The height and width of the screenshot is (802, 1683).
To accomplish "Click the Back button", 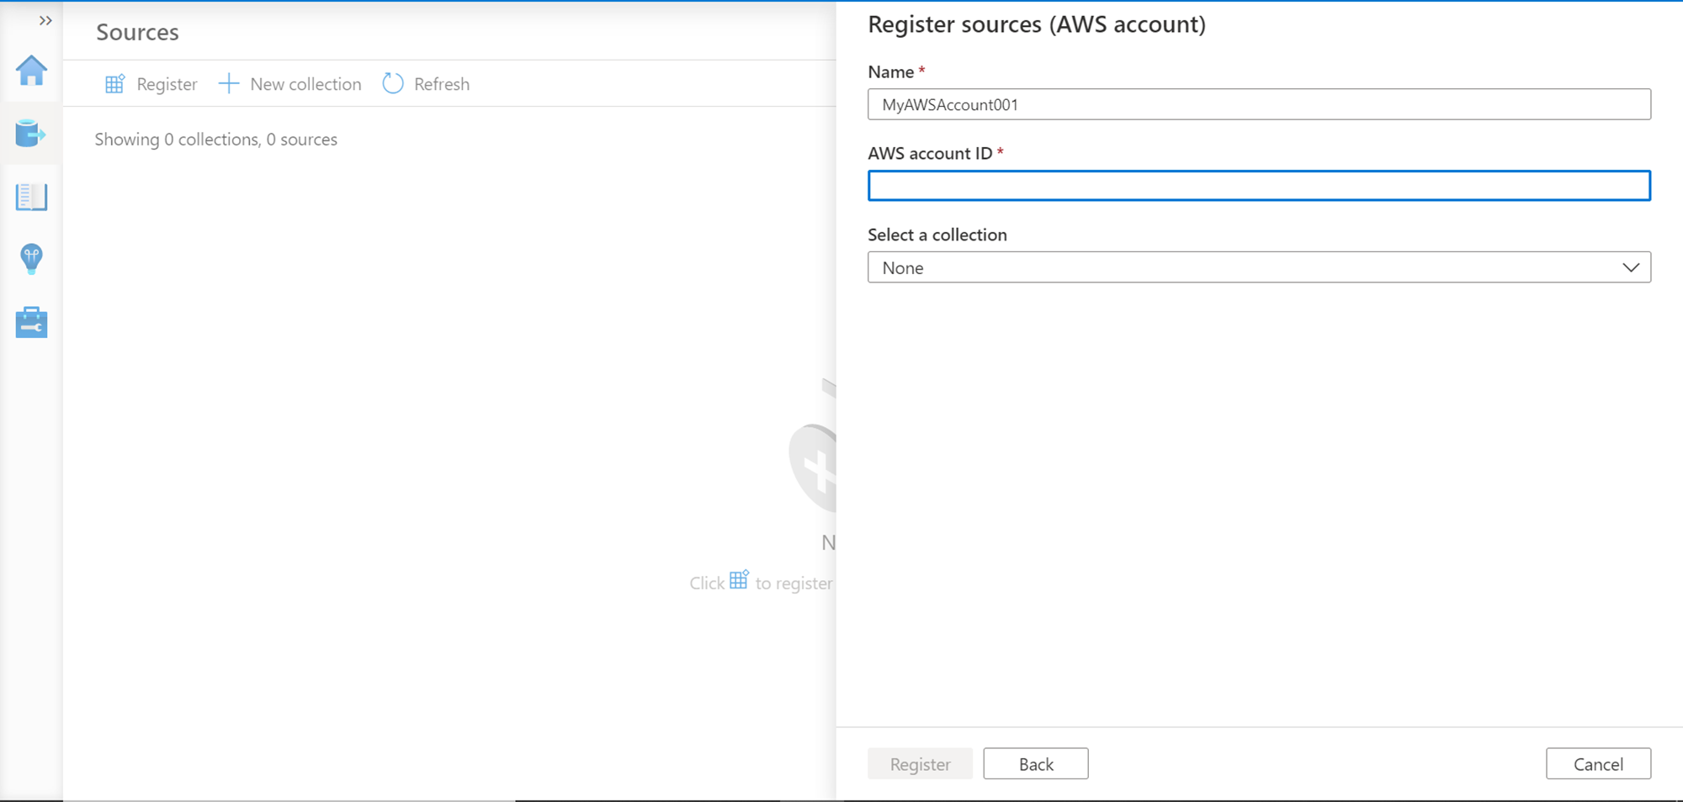I will pyautogui.click(x=1035, y=764).
